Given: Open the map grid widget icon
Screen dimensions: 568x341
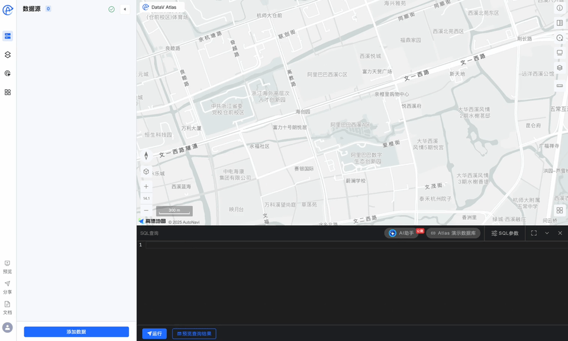Looking at the screenshot, I should pyautogui.click(x=560, y=210).
